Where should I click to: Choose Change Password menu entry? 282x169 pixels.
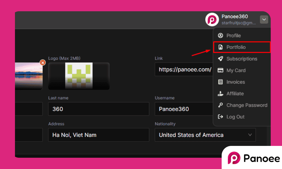pos(247,105)
